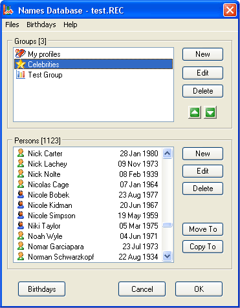Click the Celebrities star icon

(21, 64)
